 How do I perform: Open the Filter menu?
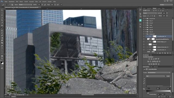(36, 2)
